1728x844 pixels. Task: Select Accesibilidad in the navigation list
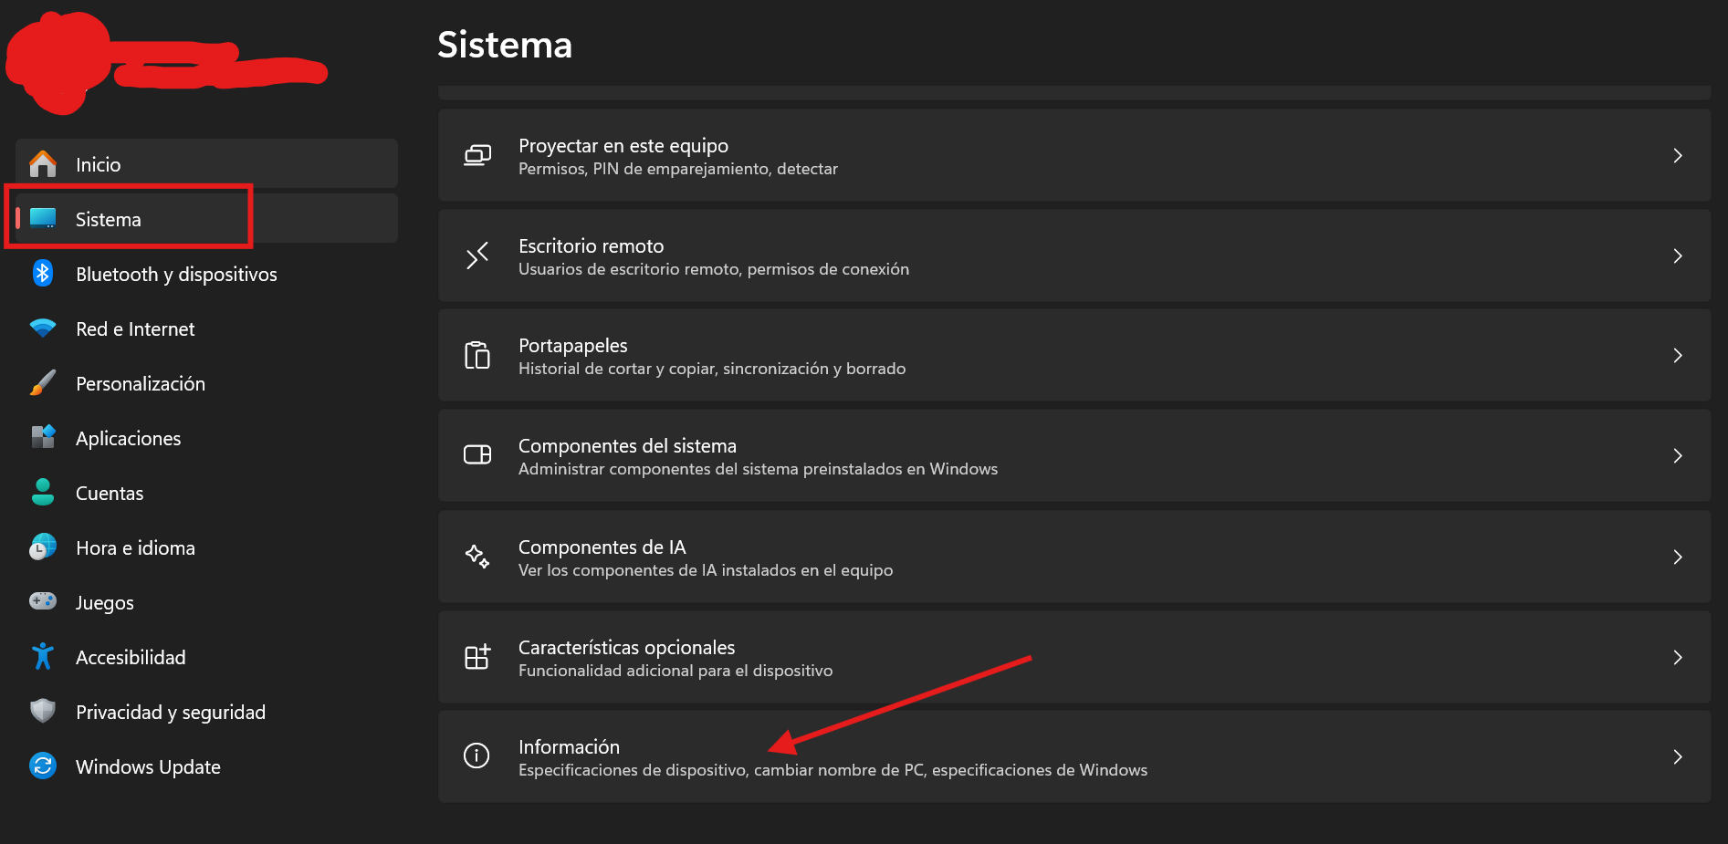(x=131, y=658)
